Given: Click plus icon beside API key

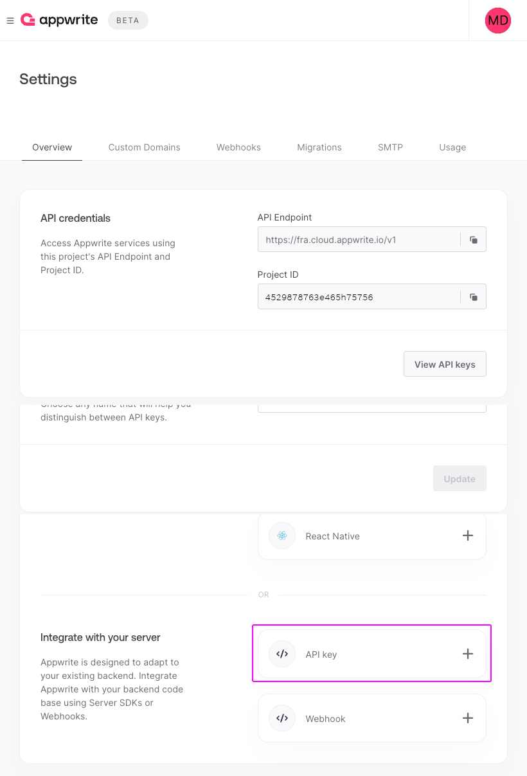Looking at the screenshot, I should [x=468, y=654].
